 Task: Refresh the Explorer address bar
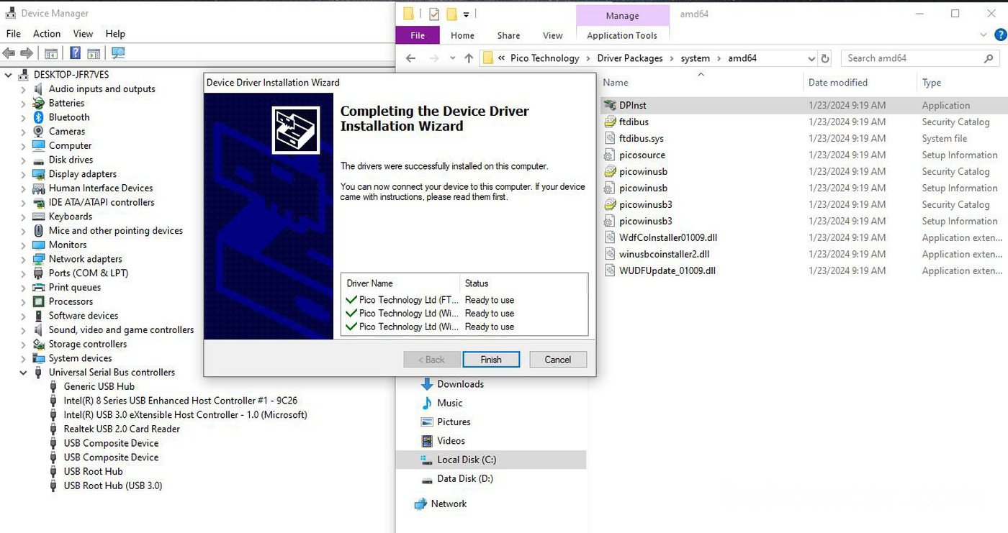pyautogui.click(x=825, y=58)
